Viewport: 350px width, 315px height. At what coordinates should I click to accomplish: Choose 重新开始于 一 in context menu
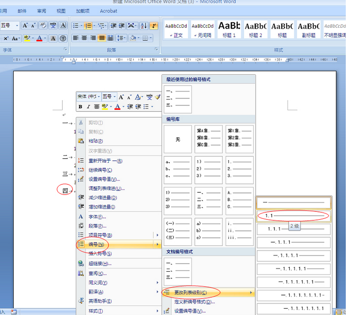pos(119,161)
